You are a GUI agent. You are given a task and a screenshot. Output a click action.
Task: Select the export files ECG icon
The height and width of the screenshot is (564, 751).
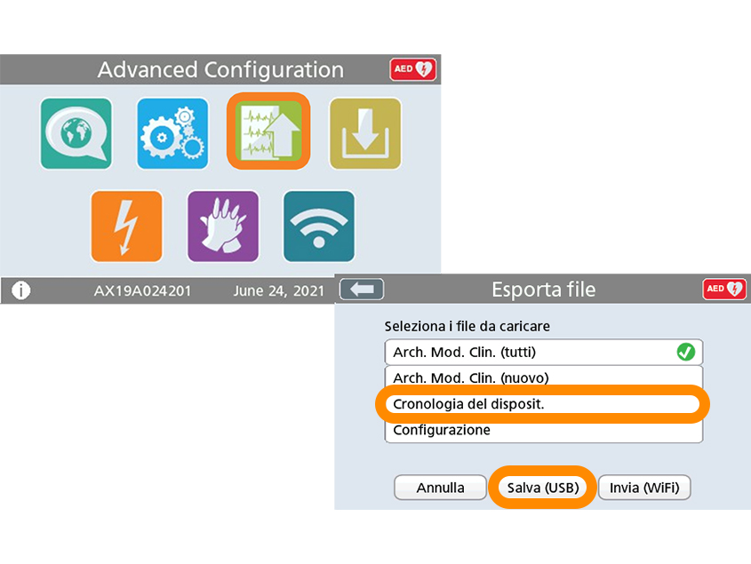point(268,131)
